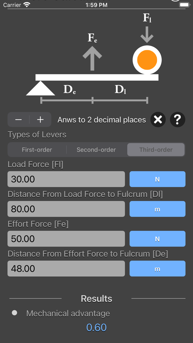The width and height of the screenshot is (193, 343).
Task: Tap the help question mark icon
Action: tap(178, 120)
